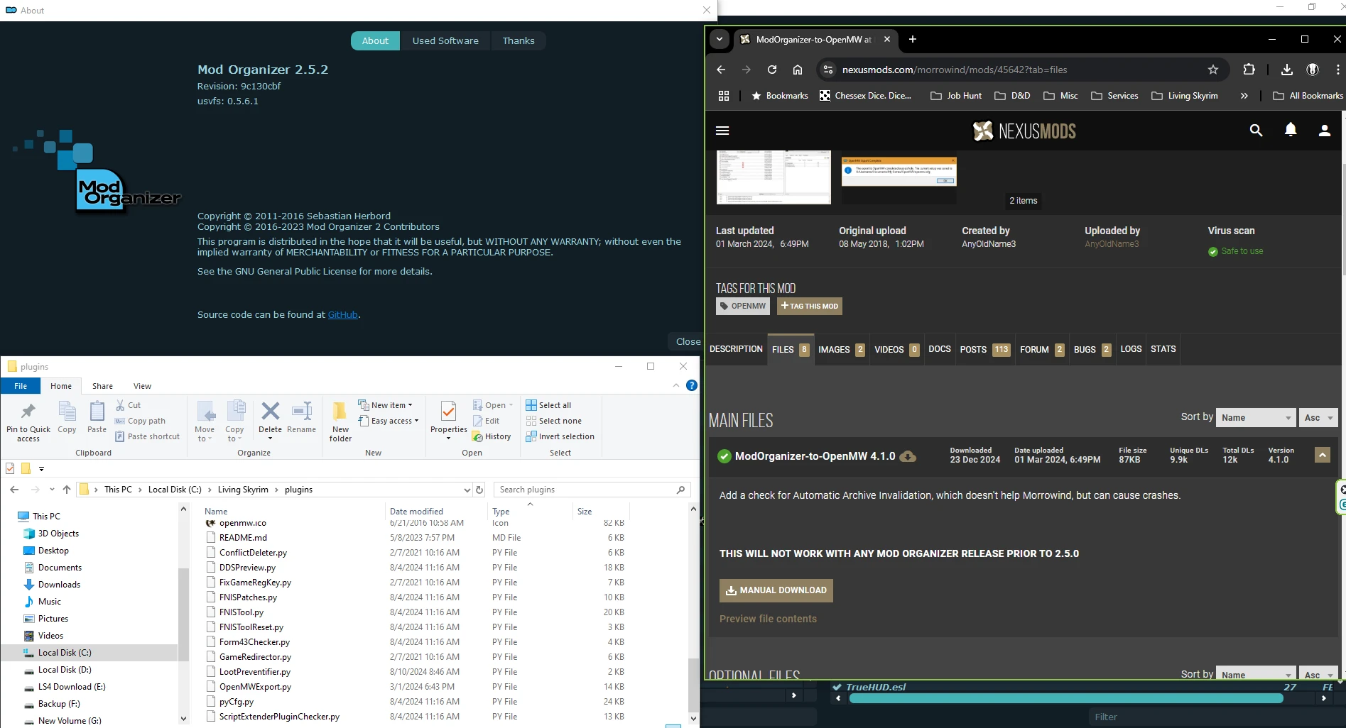Refresh the plugins folder view

479,490
